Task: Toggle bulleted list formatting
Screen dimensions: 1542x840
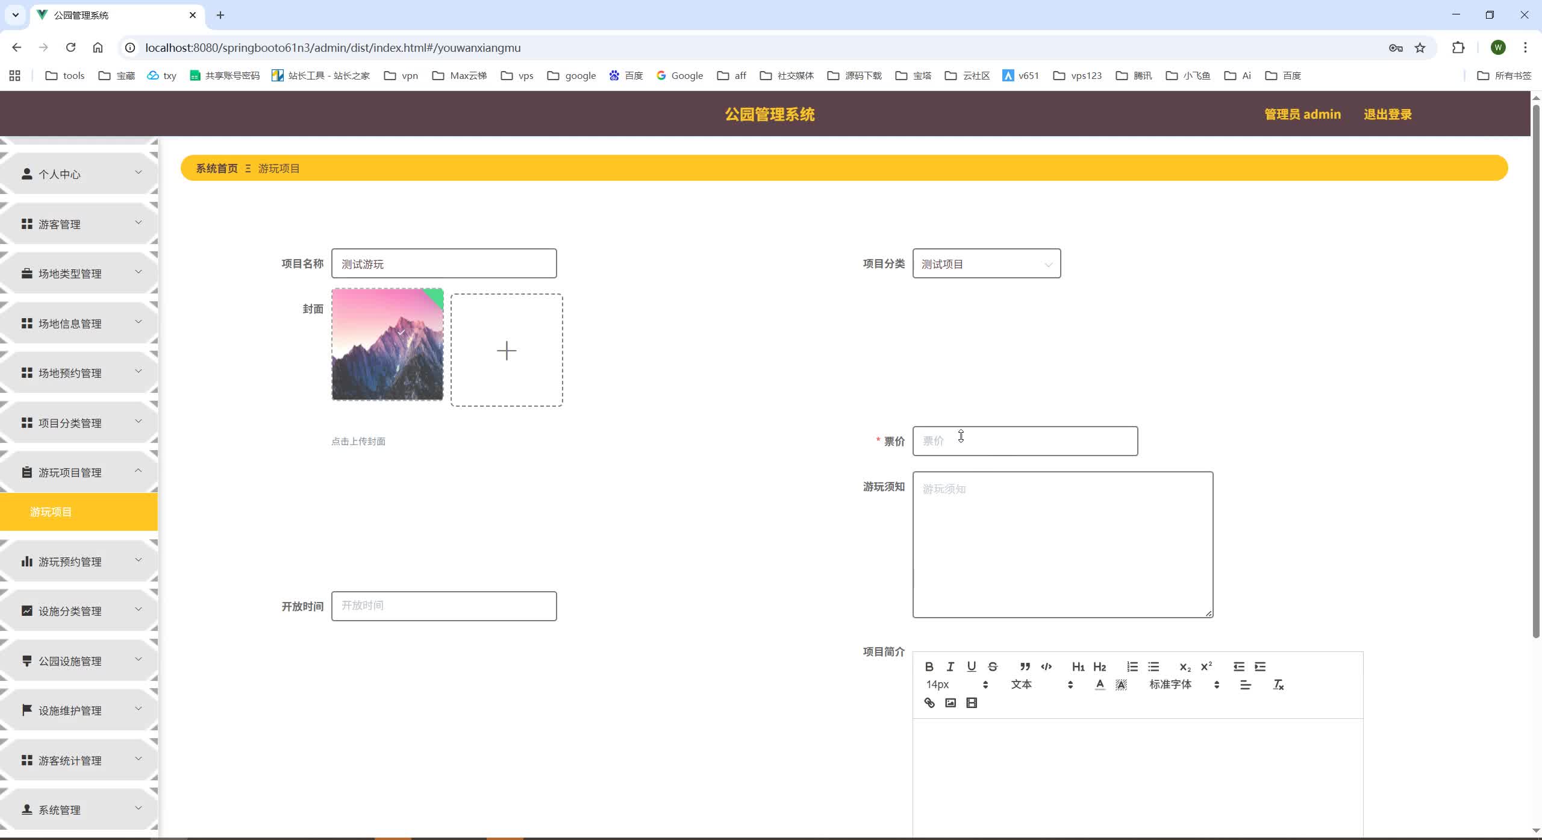Action: (x=1154, y=666)
